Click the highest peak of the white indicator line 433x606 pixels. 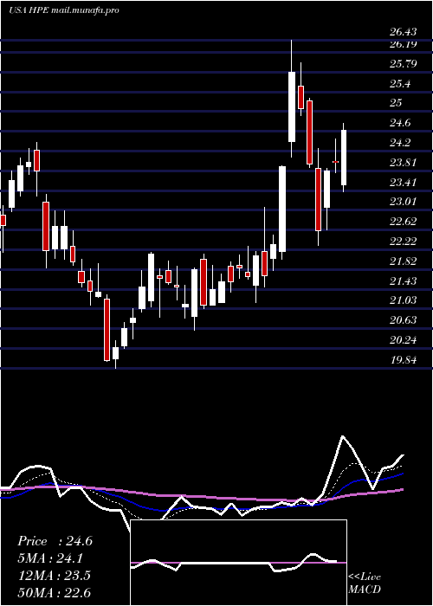(343, 436)
